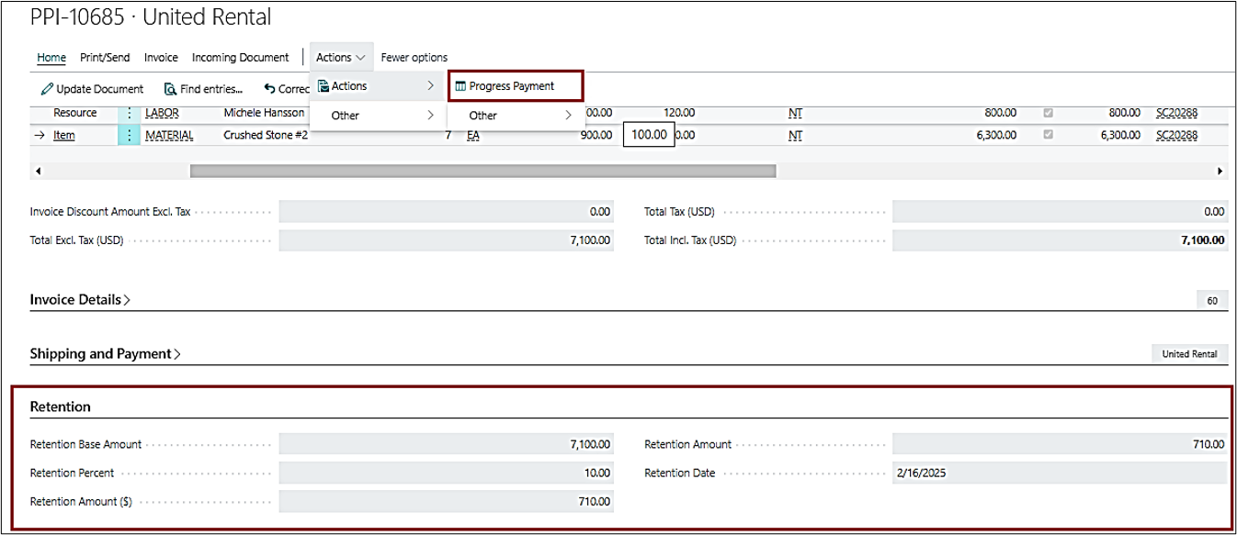Open the Actions dropdown in the menu bar

click(341, 57)
